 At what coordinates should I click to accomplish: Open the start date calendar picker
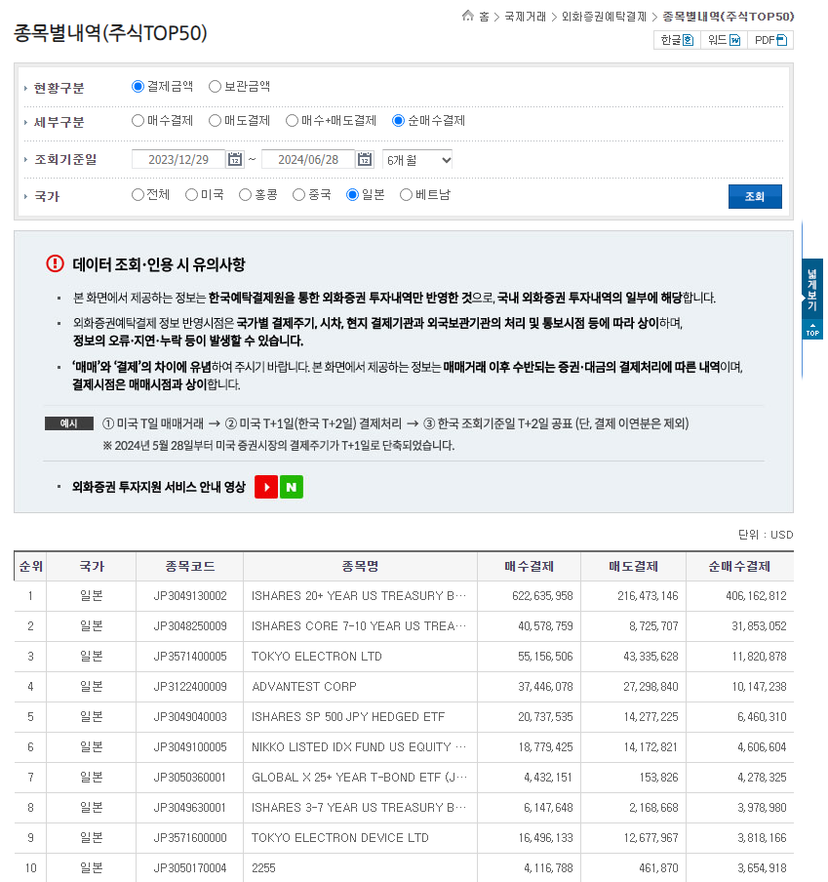tap(234, 158)
